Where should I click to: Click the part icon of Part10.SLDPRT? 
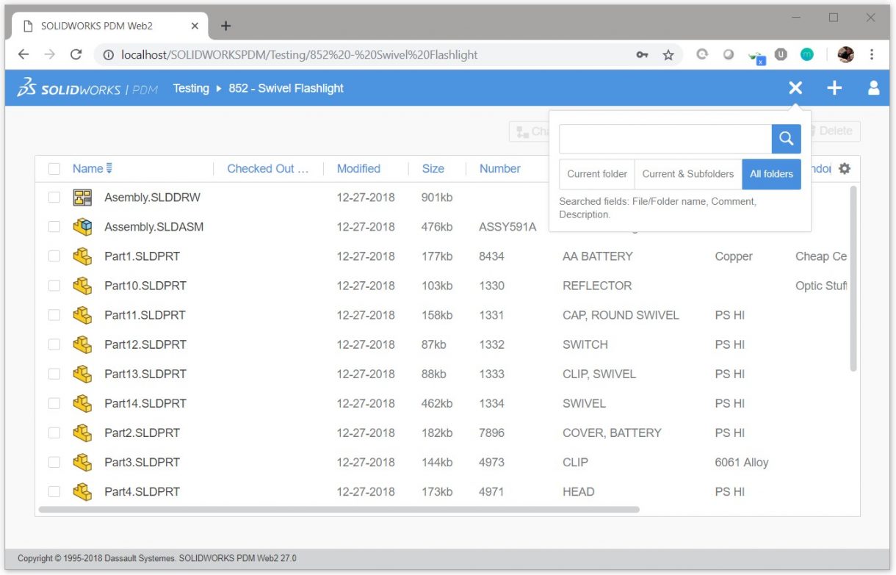[x=82, y=286]
